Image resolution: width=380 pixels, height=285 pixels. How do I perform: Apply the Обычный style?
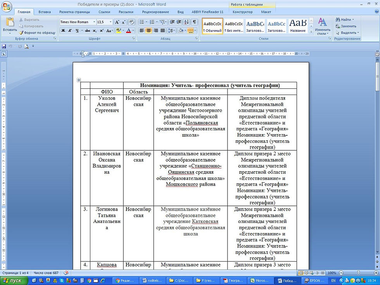pyautogui.click(x=212, y=26)
